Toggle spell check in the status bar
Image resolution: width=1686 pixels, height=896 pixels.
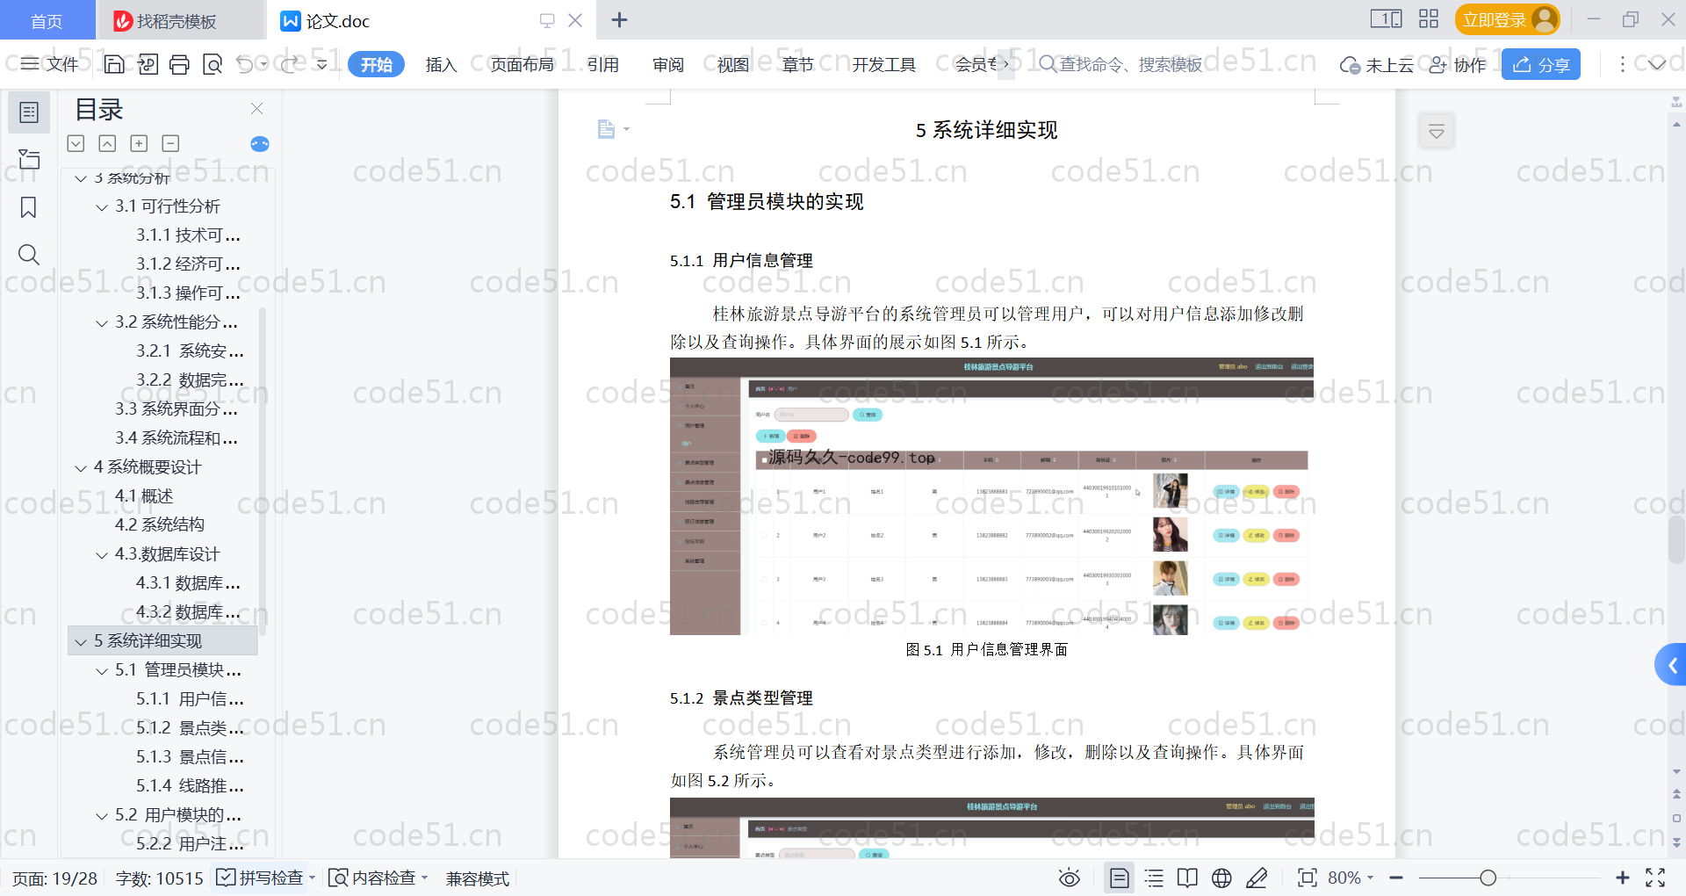(x=261, y=878)
